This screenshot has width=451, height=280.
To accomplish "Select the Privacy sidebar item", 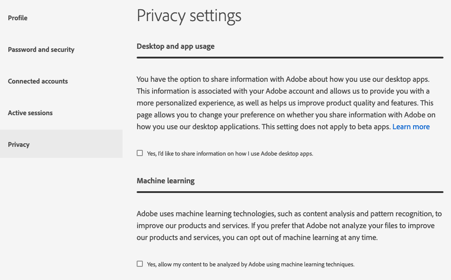I will pos(19,145).
